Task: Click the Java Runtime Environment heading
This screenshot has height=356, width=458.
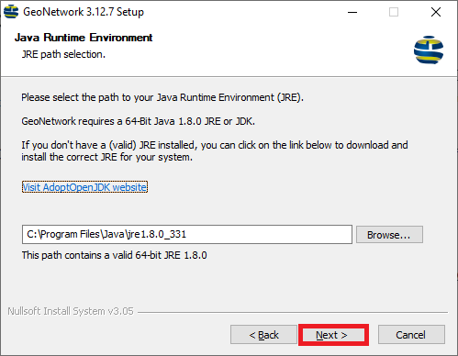Action: click(x=84, y=38)
